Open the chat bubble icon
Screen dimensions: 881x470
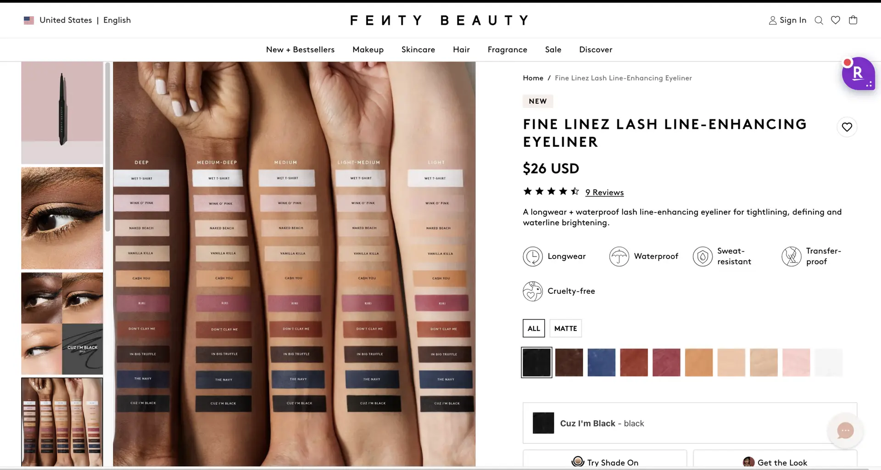pos(845,431)
